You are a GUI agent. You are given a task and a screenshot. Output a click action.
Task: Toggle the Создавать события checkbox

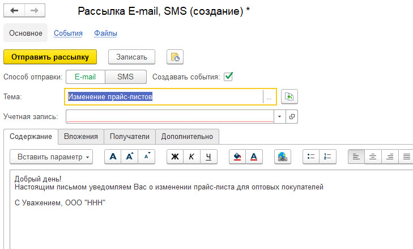[228, 77]
